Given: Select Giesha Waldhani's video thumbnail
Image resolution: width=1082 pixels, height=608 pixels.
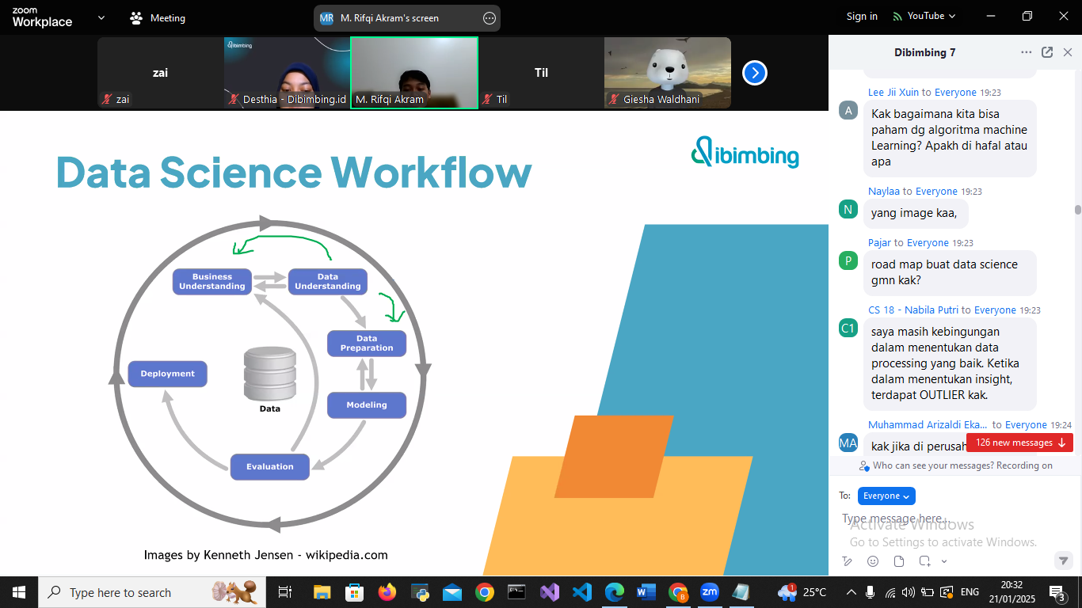Looking at the screenshot, I should (x=667, y=73).
